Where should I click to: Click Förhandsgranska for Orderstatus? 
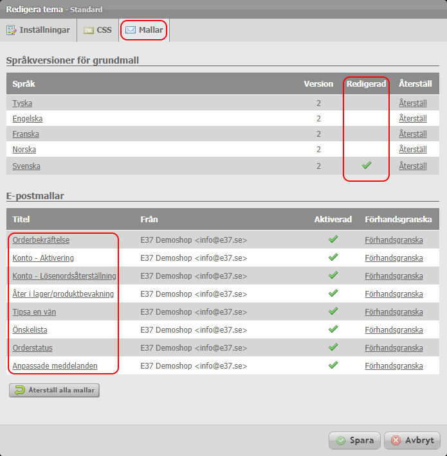[x=394, y=348]
